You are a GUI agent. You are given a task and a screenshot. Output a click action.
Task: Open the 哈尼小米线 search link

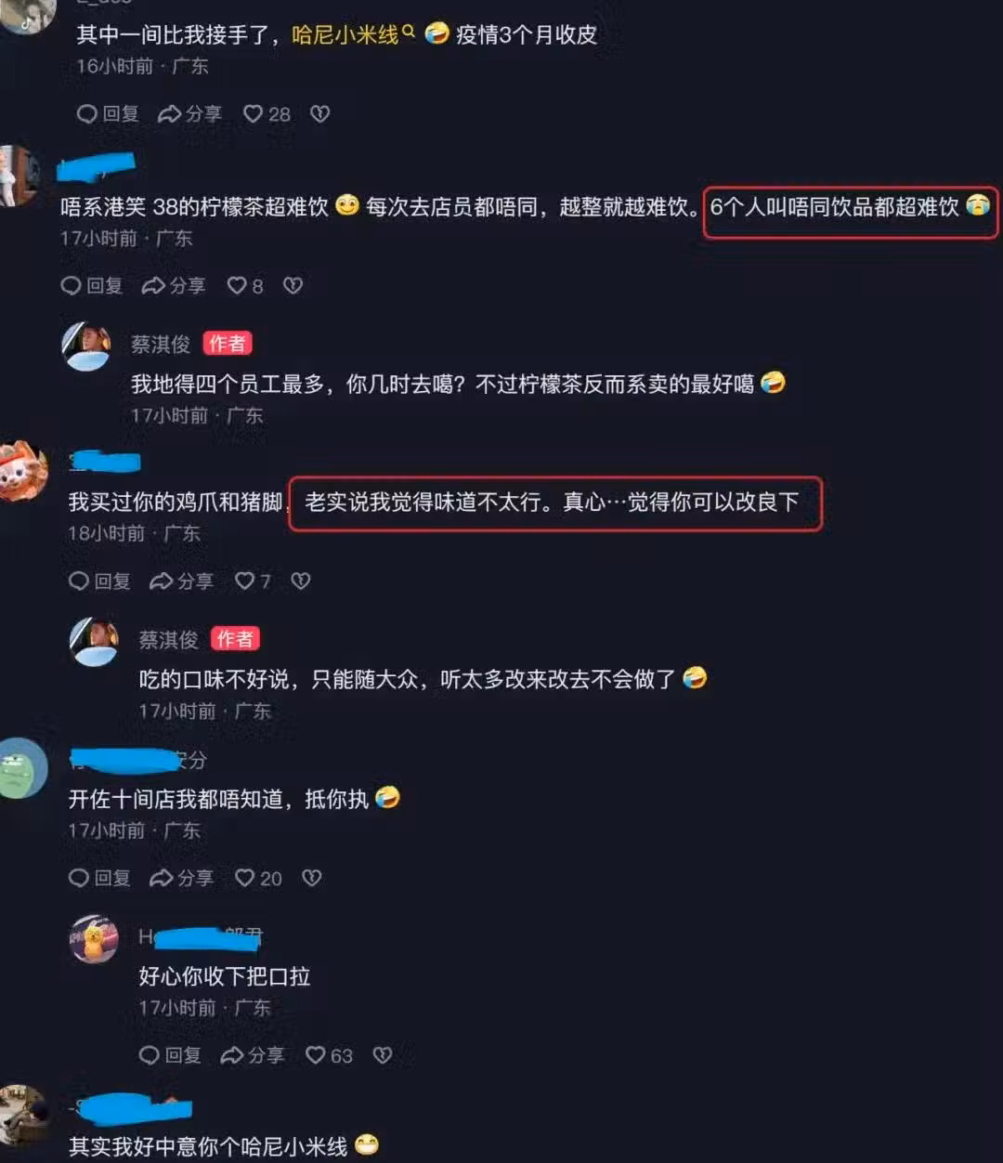pos(353,35)
